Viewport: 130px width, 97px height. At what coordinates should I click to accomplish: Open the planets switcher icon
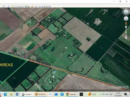coord(32,6)
